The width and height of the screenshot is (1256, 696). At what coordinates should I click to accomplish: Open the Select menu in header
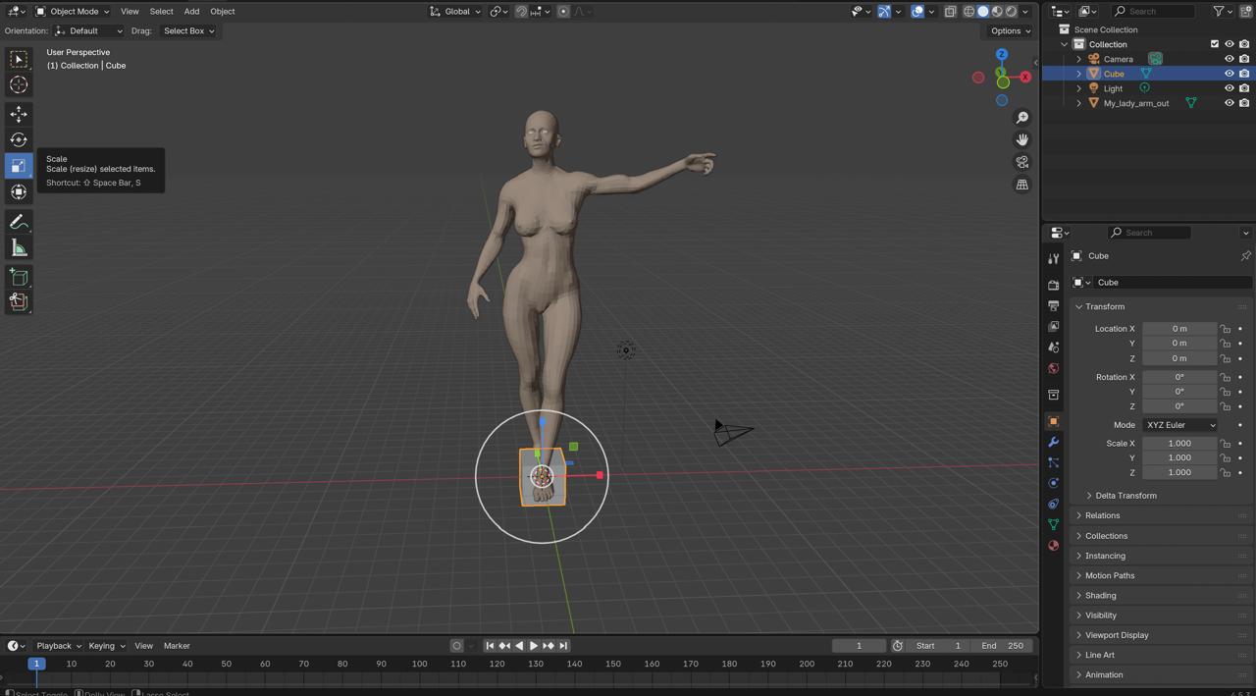[x=161, y=12]
